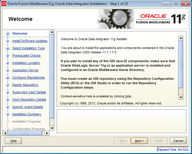Open Specify Agent Details step
192x154 pixels.
point(28,107)
